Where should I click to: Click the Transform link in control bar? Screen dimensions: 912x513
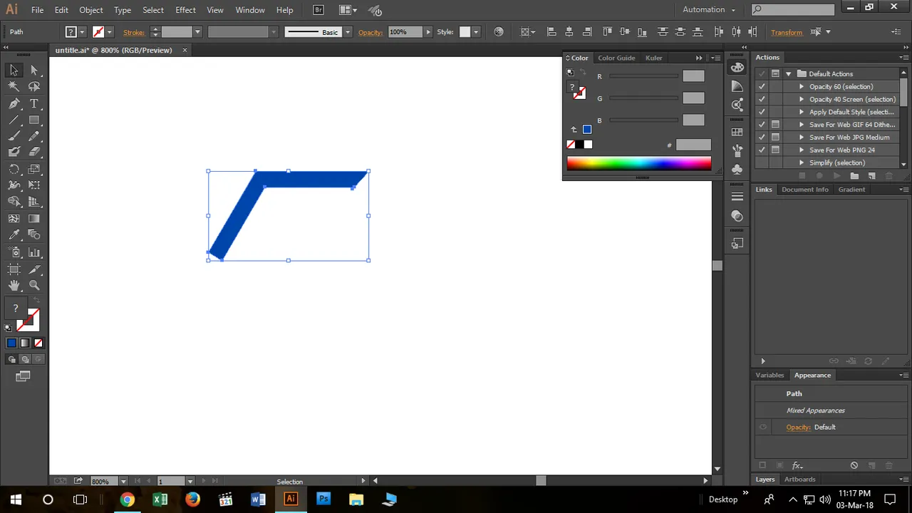tap(786, 33)
